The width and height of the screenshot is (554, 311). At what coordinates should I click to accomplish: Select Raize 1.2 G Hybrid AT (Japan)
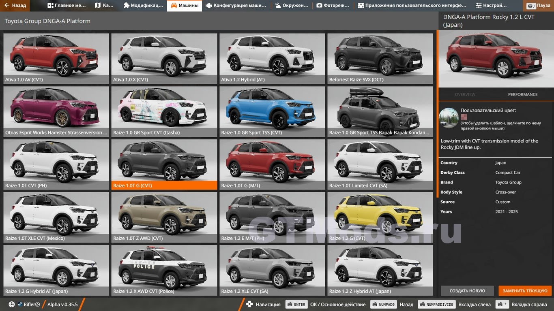coord(56,270)
